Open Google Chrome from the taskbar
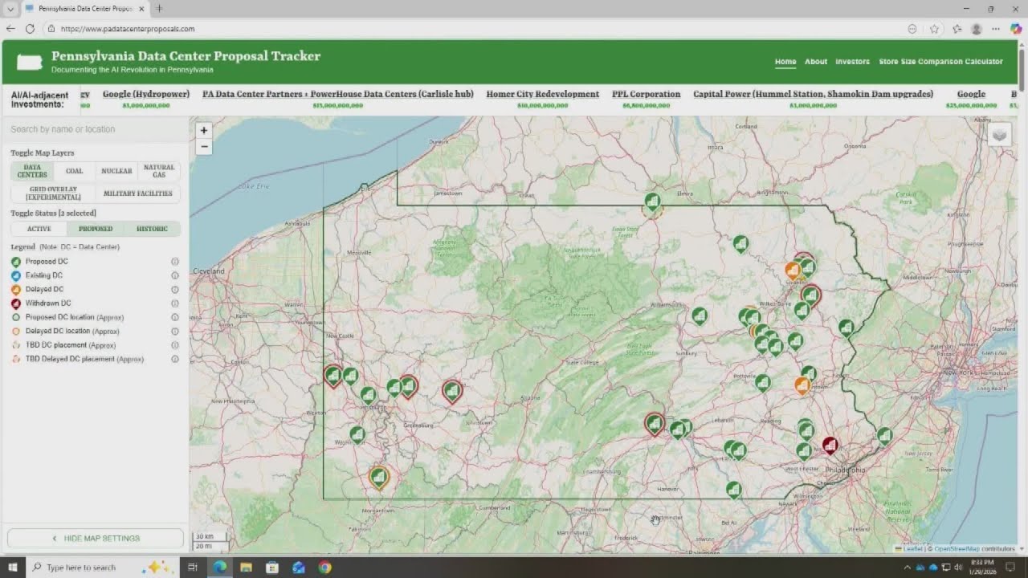Image resolution: width=1028 pixels, height=578 pixels. click(324, 567)
